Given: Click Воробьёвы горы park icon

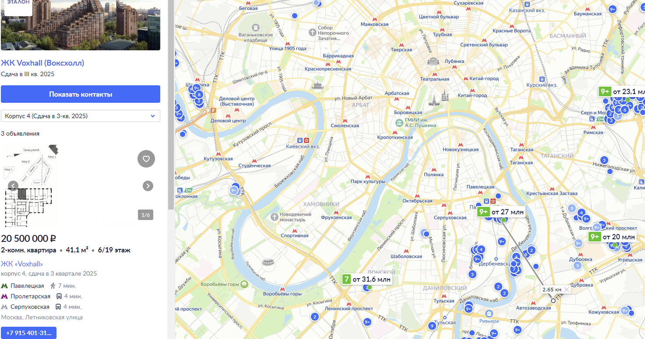Looking at the screenshot, I should tap(244, 284).
